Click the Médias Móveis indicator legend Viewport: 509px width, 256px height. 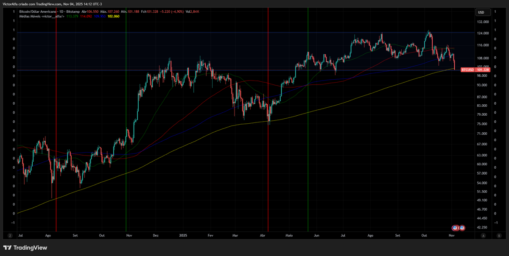point(42,16)
